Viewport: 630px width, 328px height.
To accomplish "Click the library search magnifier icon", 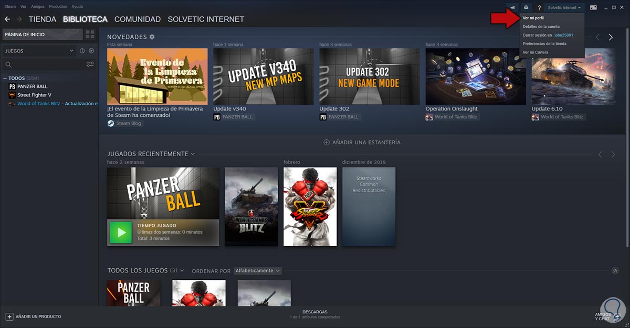I will point(8,64).
